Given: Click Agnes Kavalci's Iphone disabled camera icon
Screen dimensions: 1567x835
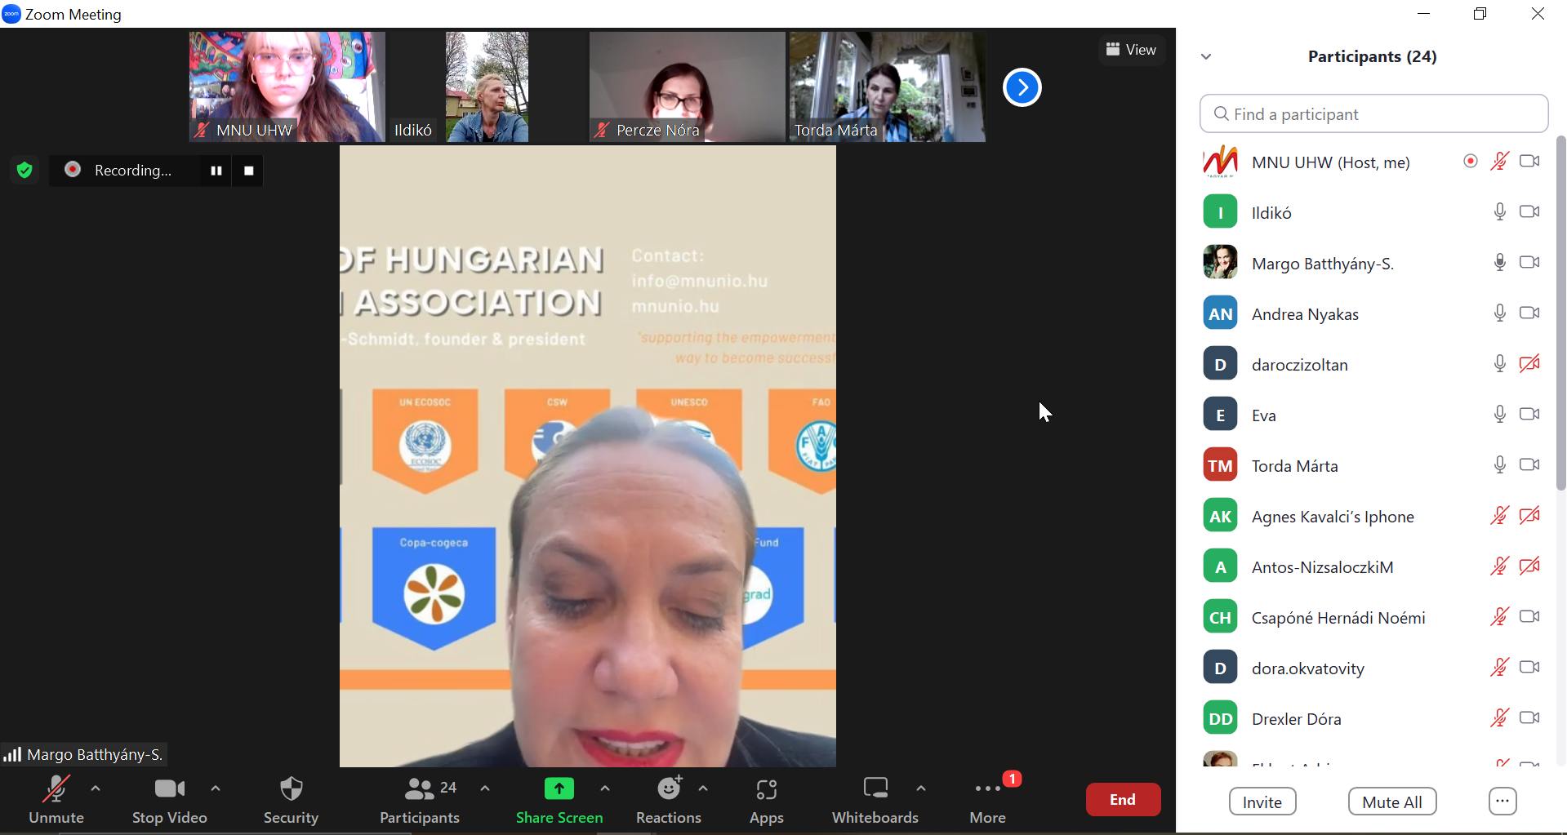Looking at the screenshot, I should coord(1529,516).
